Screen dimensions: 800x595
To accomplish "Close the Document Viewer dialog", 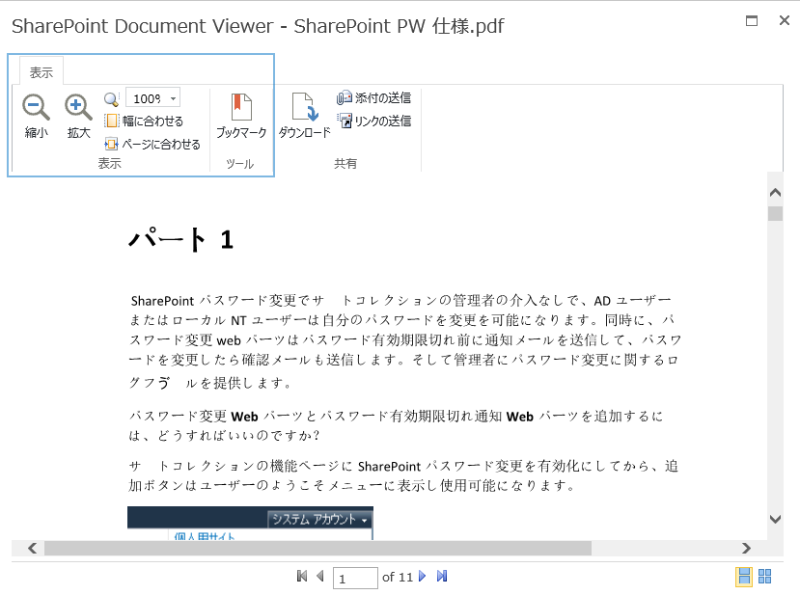I will 785,20.
